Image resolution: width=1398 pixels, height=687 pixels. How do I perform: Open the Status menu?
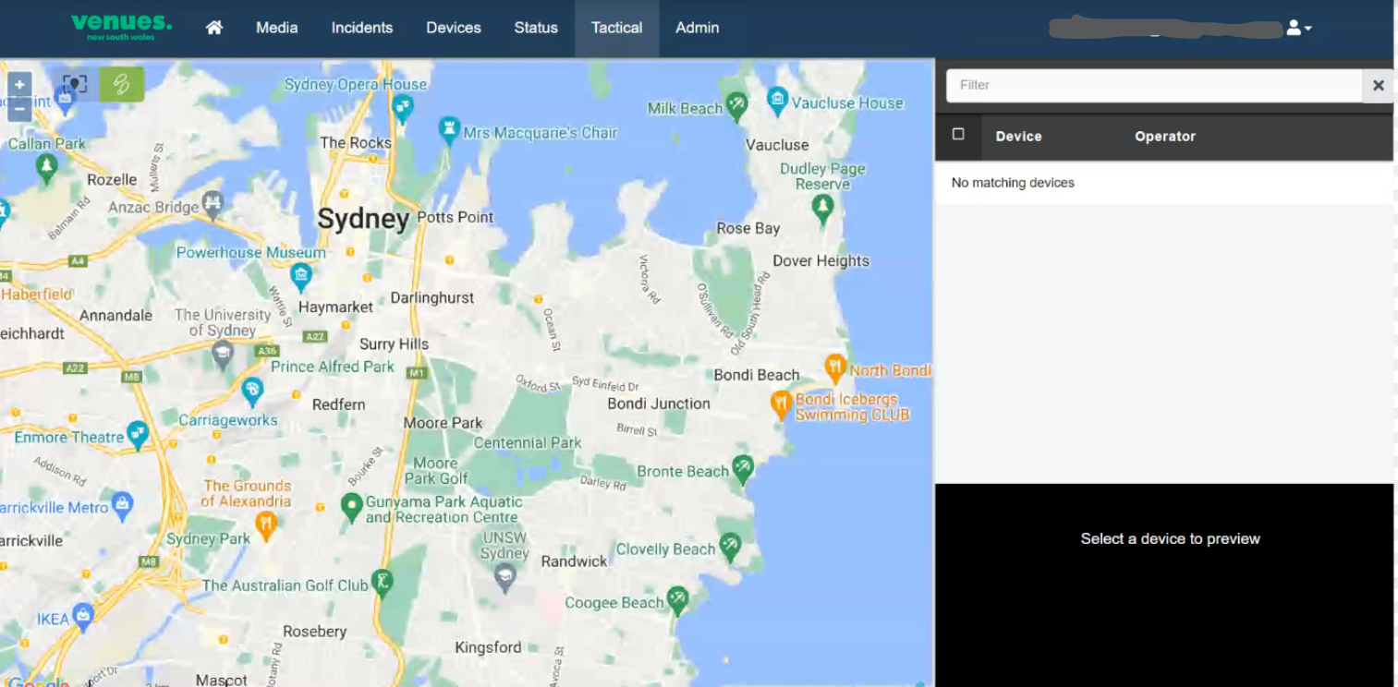(x=536, y=28)
